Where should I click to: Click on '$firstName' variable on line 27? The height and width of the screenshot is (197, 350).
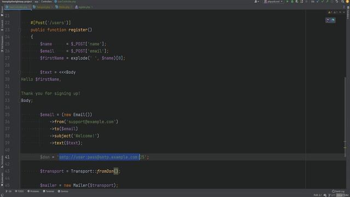coord(52,58)
